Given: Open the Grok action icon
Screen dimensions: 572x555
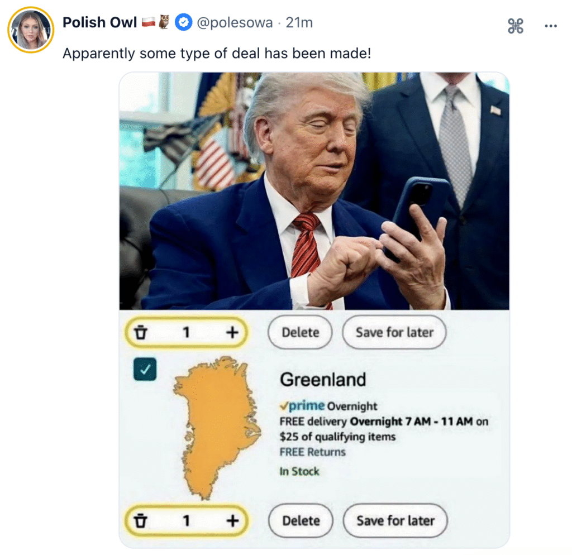Looking at the screenshot, I should pos(516,26).
